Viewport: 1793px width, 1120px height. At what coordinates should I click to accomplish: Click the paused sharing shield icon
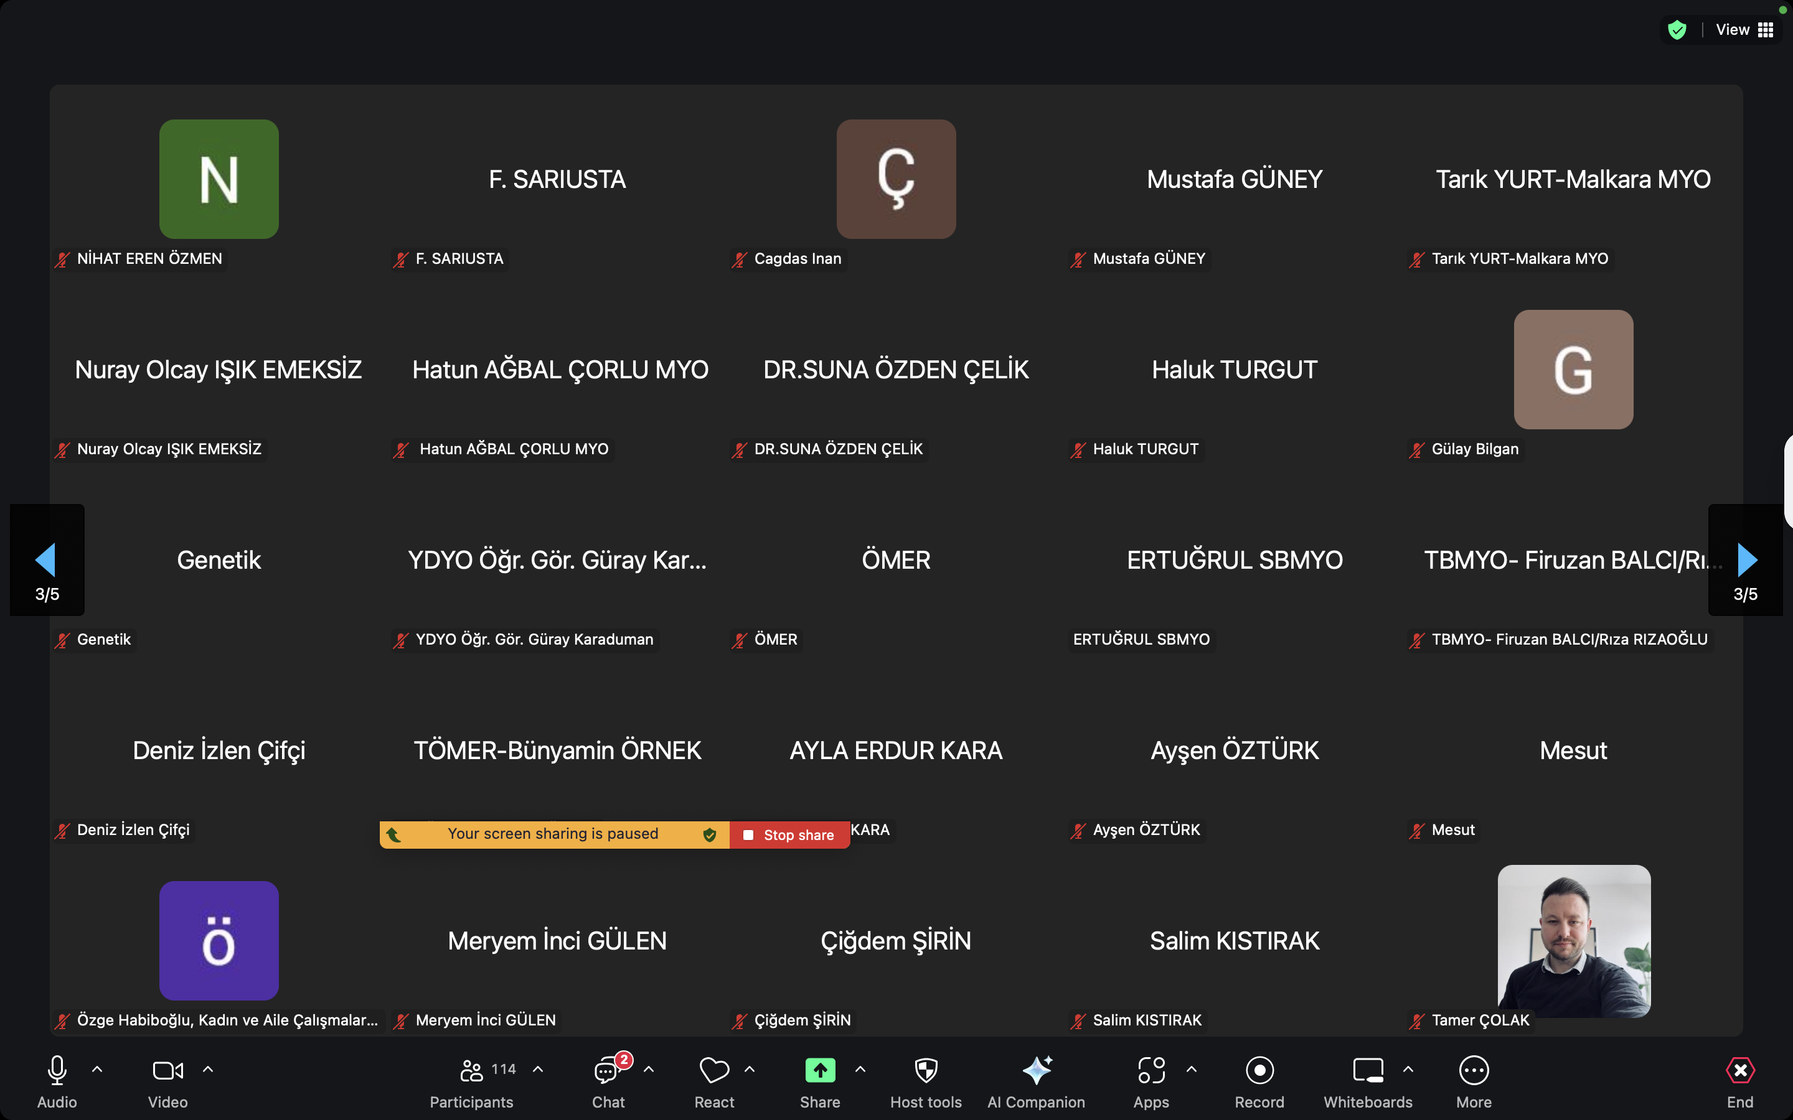coord(710,835)
